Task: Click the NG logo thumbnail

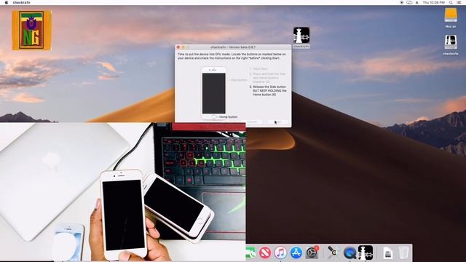Action: click(32, 31)
